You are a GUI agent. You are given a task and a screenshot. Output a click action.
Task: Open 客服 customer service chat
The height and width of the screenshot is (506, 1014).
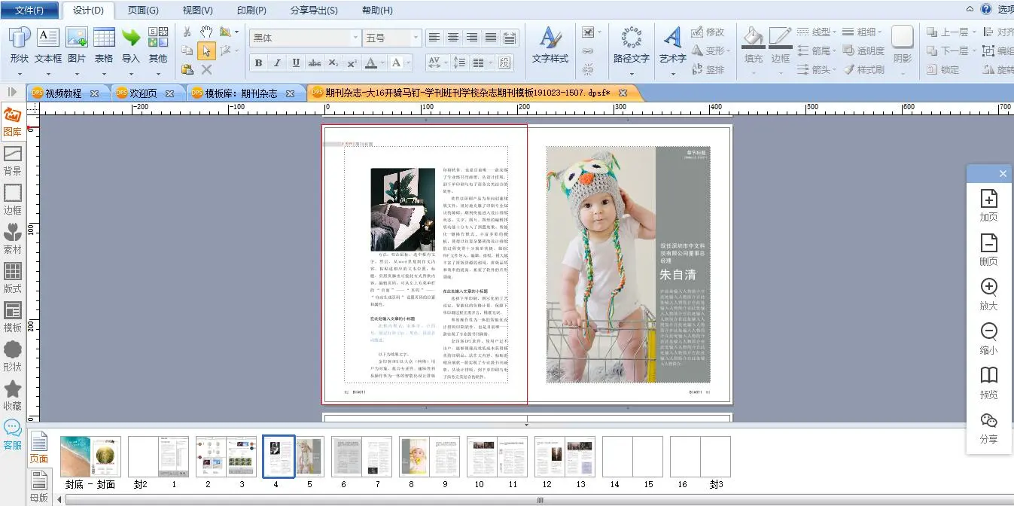point(12,435)
